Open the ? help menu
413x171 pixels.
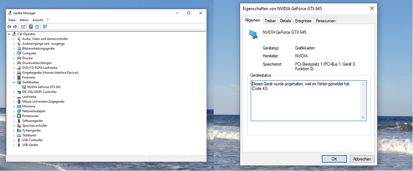point(48,20)
